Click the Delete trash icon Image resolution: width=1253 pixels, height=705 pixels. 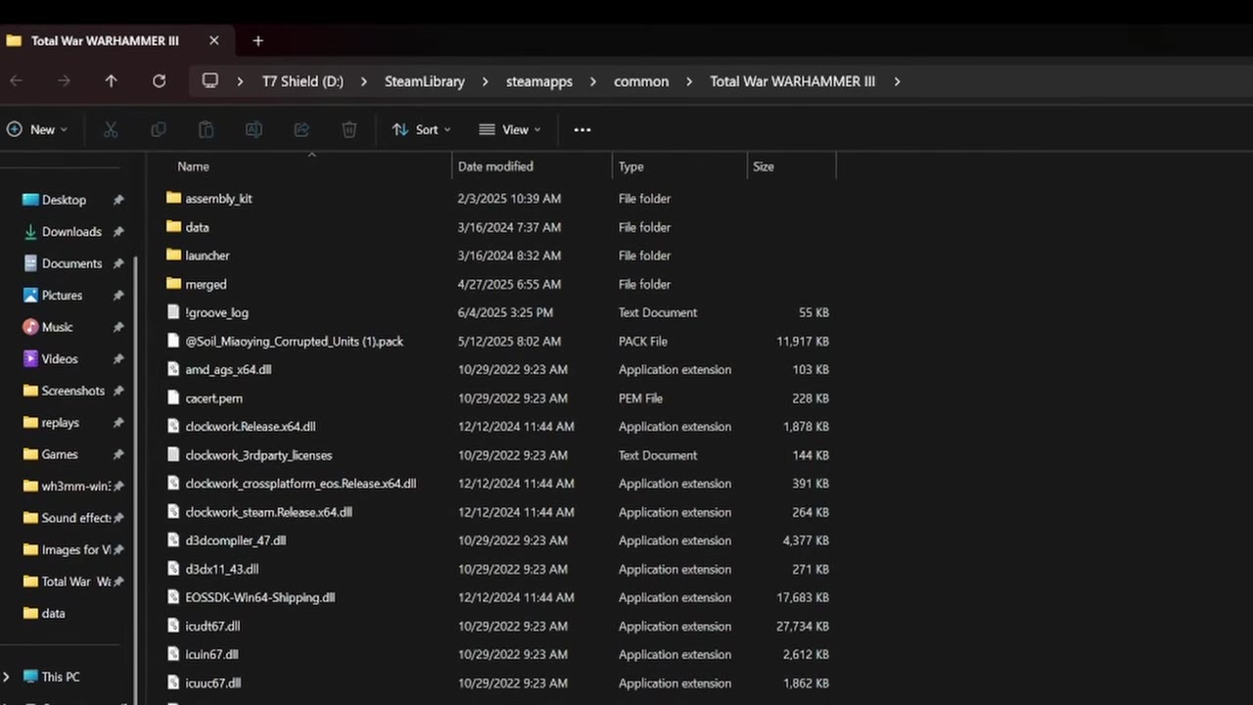point(348,129)
